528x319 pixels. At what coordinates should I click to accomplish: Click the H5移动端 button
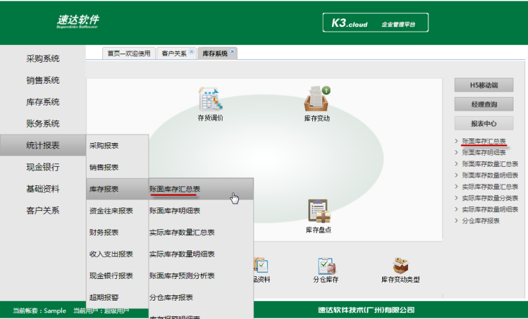tap(483, 85)
